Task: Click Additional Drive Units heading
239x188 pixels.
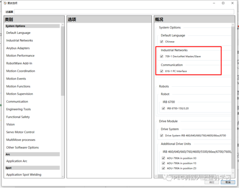Action: [176, 144]
